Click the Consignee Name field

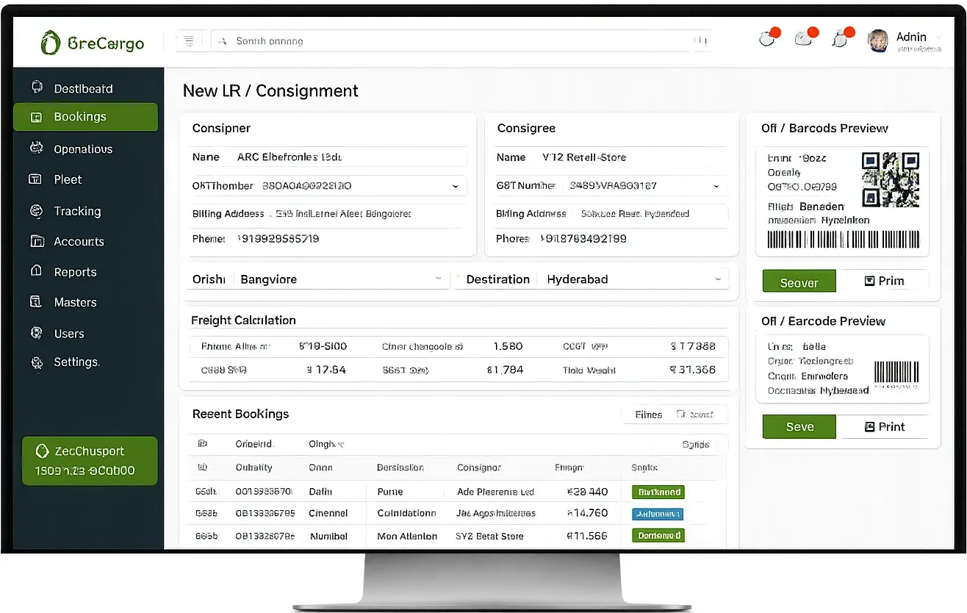tap(612, 157)
